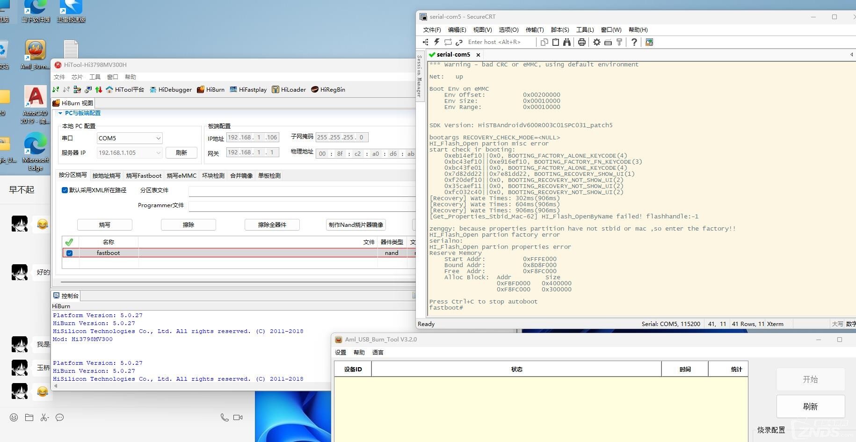Click the Enter host field in SecureCRT

click(501, 42)
